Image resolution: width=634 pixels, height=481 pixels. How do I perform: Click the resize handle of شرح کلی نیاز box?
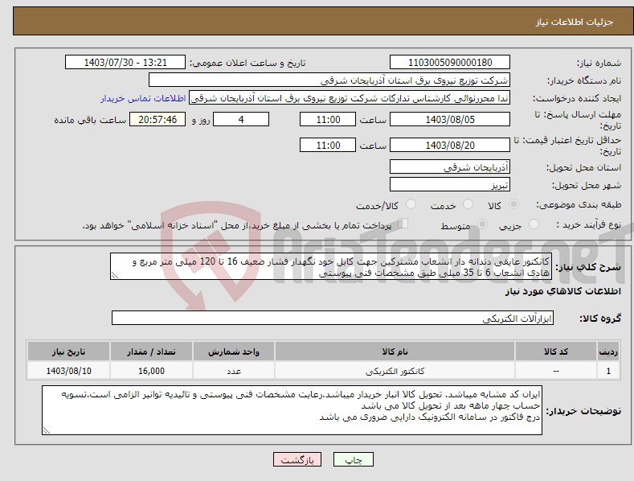click(x=114, y=276)
